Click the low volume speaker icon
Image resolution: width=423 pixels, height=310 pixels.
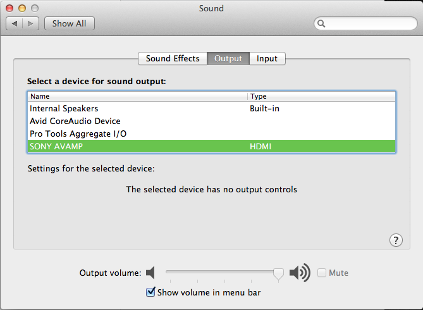click(x=150, y=273)
